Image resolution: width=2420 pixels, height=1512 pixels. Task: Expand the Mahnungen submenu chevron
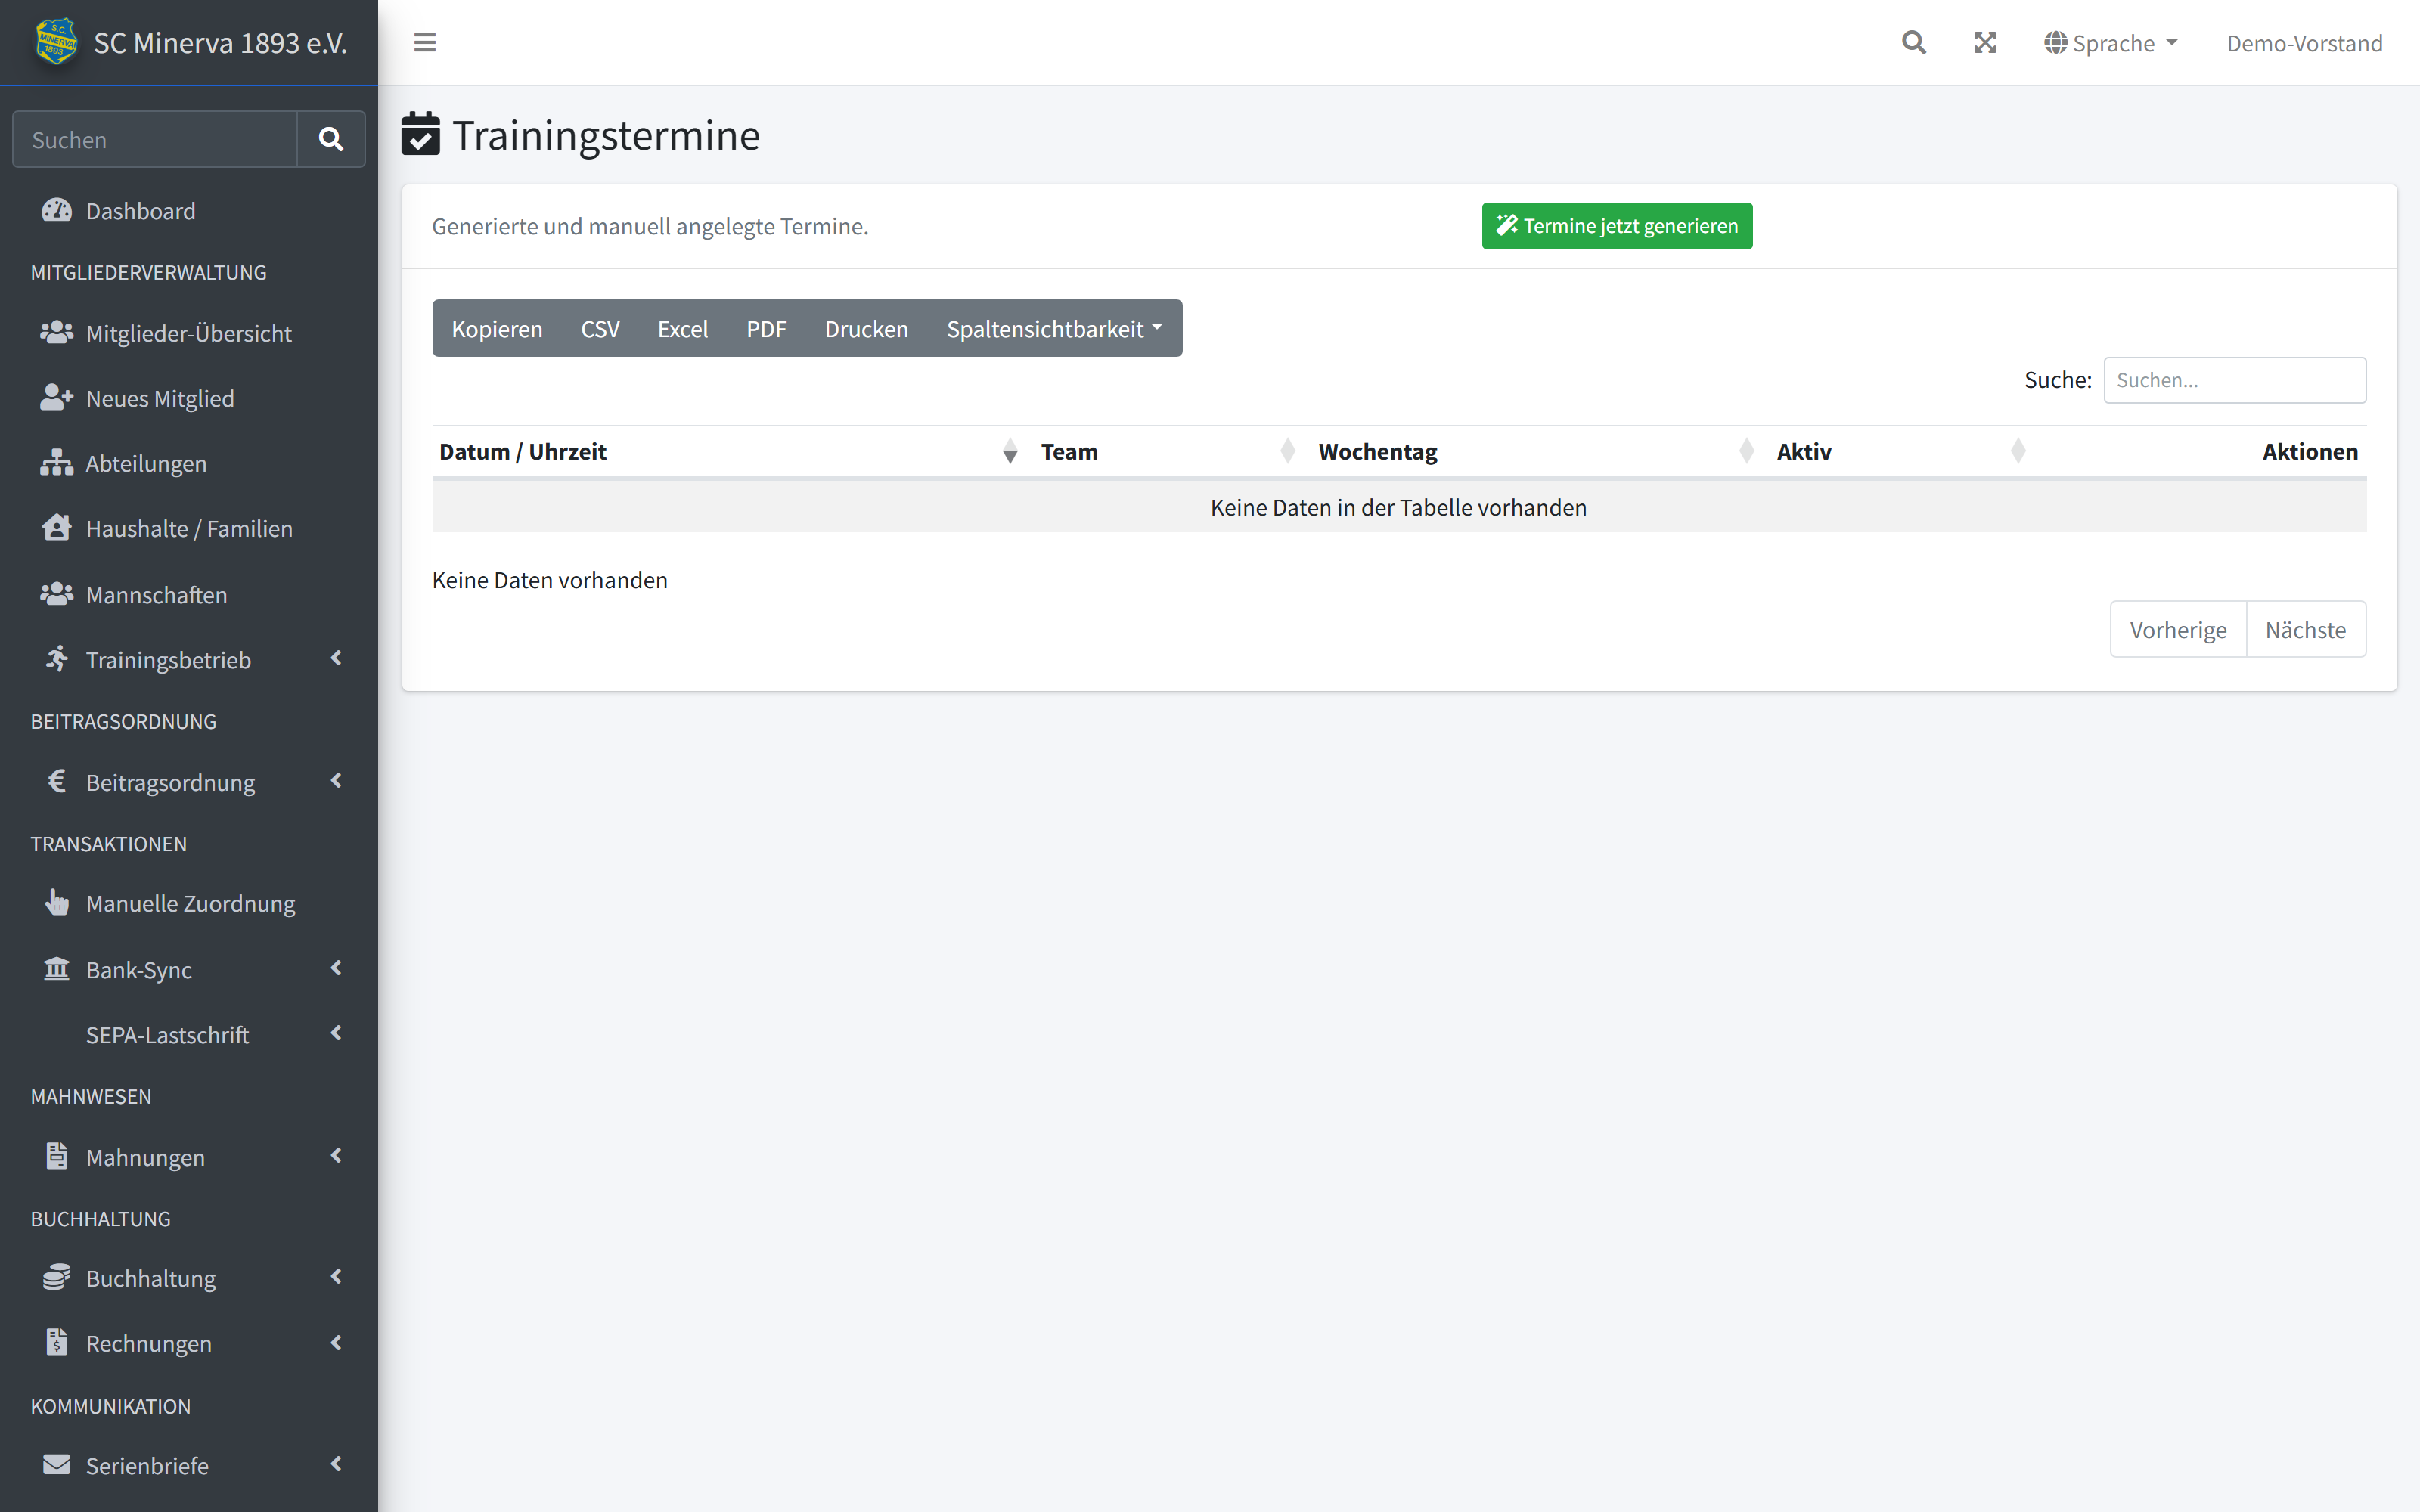coord(336,1155)
